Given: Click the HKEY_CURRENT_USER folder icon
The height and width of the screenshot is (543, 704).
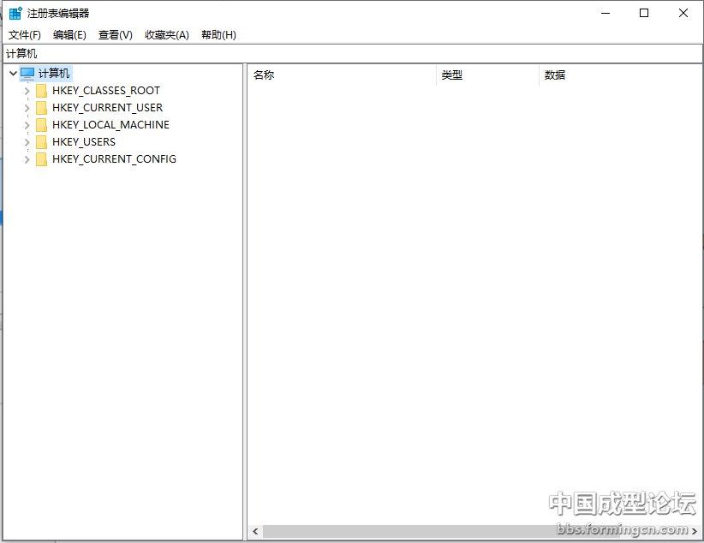Looking at the screenshot, I should pyautogui.click(x=42, y=108).
